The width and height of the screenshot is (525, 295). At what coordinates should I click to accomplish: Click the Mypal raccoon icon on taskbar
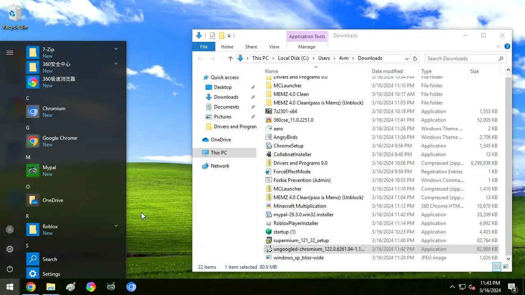tap(111, 287)
